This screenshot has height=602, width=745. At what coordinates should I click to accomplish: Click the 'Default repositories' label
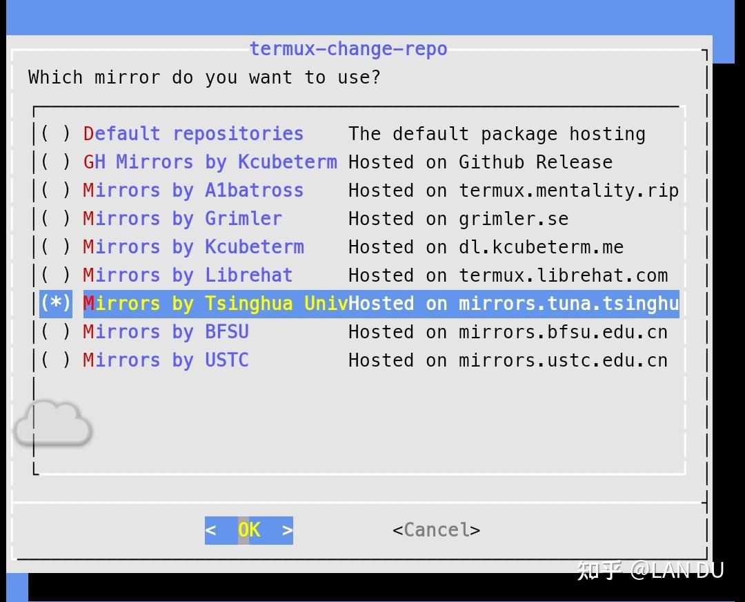tap(193, 134)
